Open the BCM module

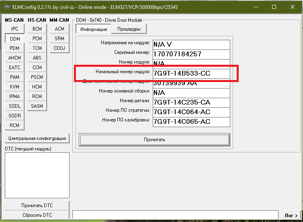(x=37, y=29)
